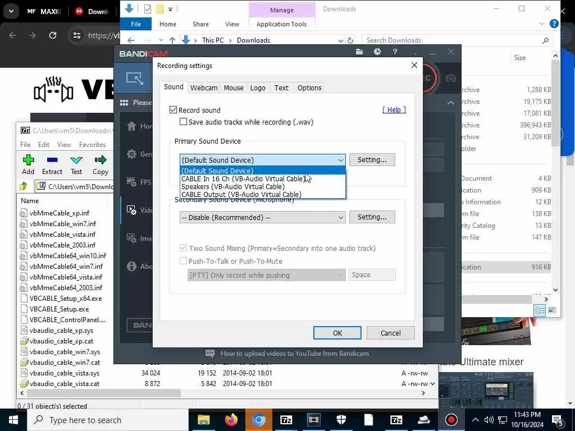
Task: Click volume icon in system tray
Action: 489,420
